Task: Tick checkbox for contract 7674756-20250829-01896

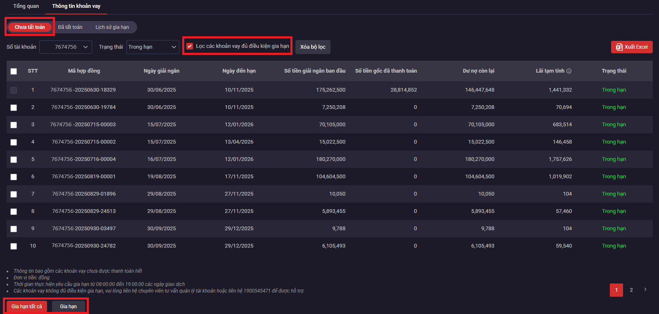Action: pos(14,194)
